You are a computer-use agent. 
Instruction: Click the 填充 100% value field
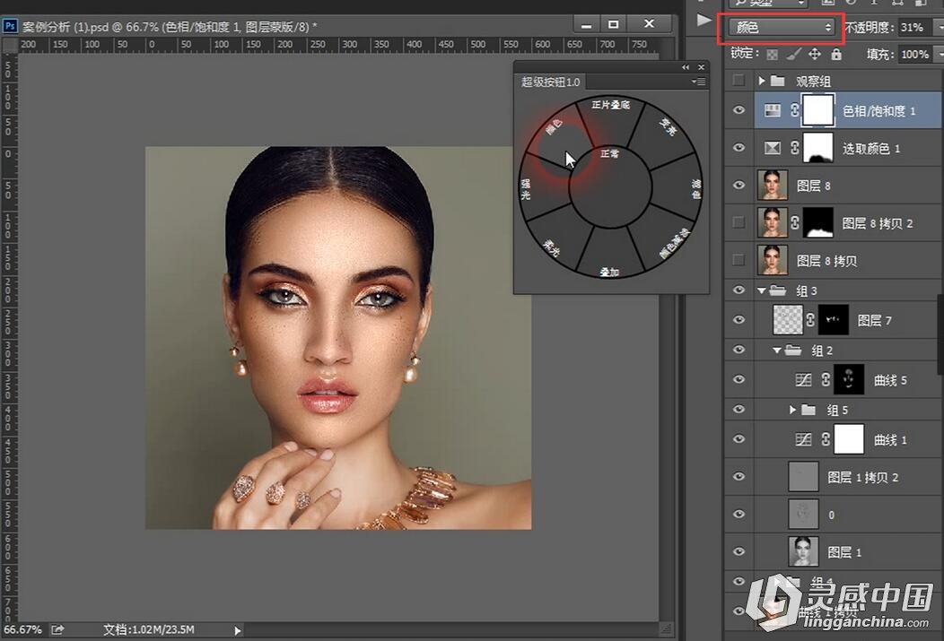tap(915, 54)
